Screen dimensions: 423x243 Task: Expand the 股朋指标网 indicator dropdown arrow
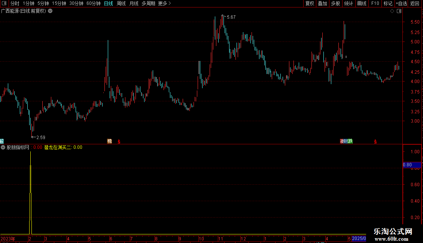pyautogui.click(x=3, y=147)
